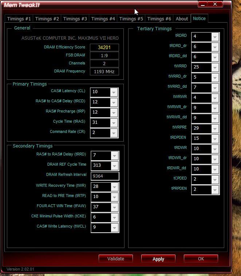
Task: Select the Timings #3 tab
Action: [75, 19]
